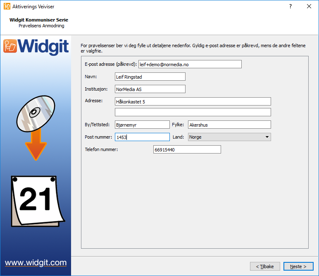Open the Land country dropdown

(229, 137)
